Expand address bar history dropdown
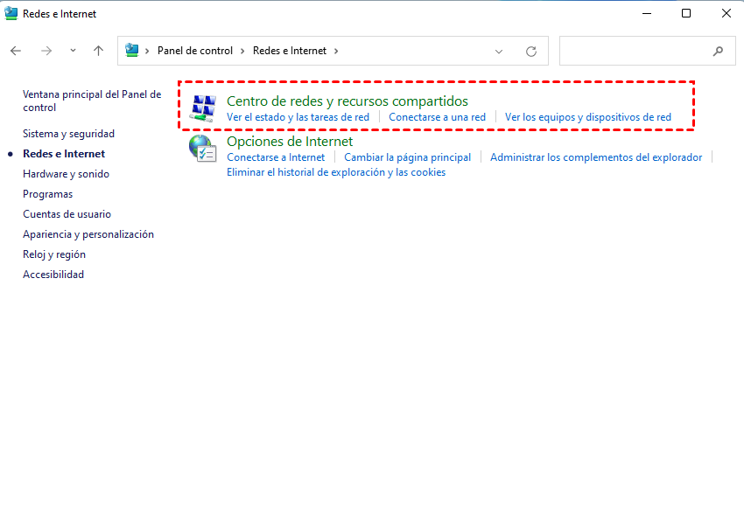The height and width of the screenshot is (515, 744). coord(499,52)
